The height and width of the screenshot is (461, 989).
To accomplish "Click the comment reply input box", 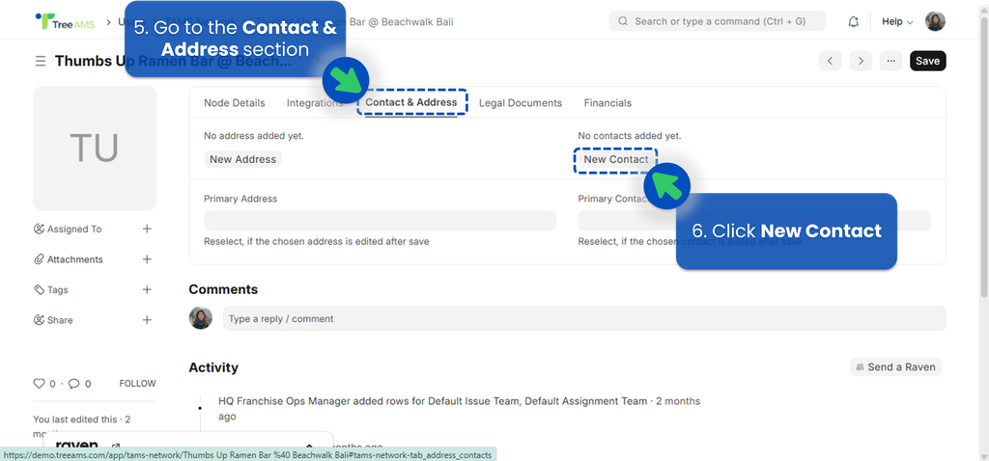I will tap(583, 319).
